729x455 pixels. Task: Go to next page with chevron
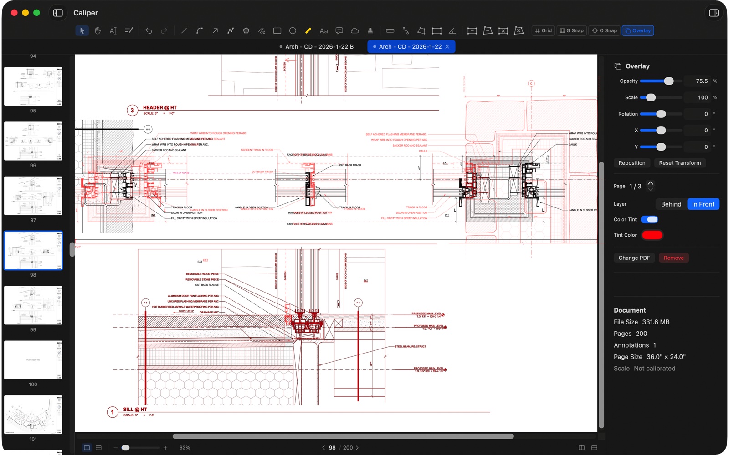pyautogui.click(x=357, y=448)
